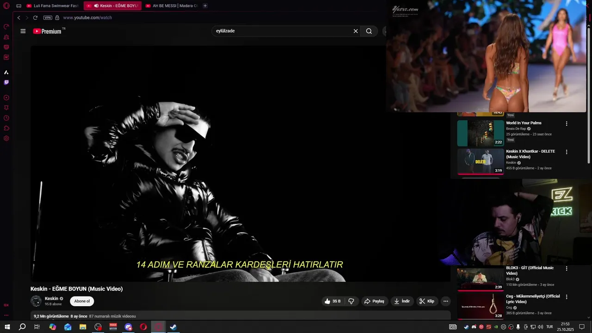Open the Windows Start menu
The width and height of the screenshot is (592, 333).
[x=7, y=327]
